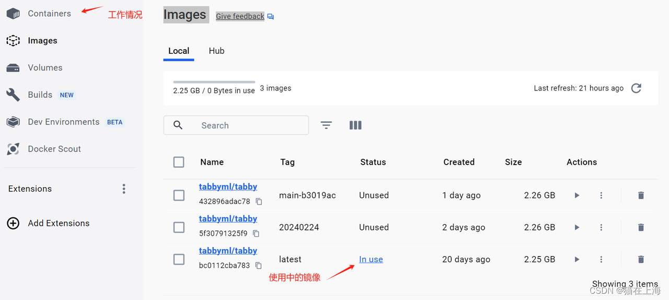
Task: Click the Give feedback chat icon
Action: tap(270, 17)
